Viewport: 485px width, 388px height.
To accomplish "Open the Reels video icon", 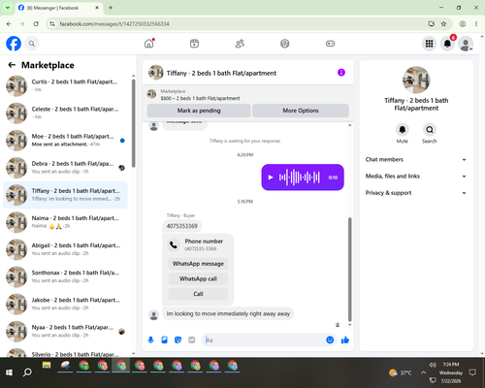I will [x=194, y=44].
